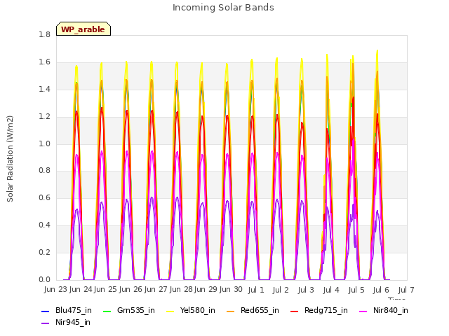Click the Jul 7 x-axis date label
Viewport: 449px width, 336px height.
pyautogui.click(x=406, y=290)
